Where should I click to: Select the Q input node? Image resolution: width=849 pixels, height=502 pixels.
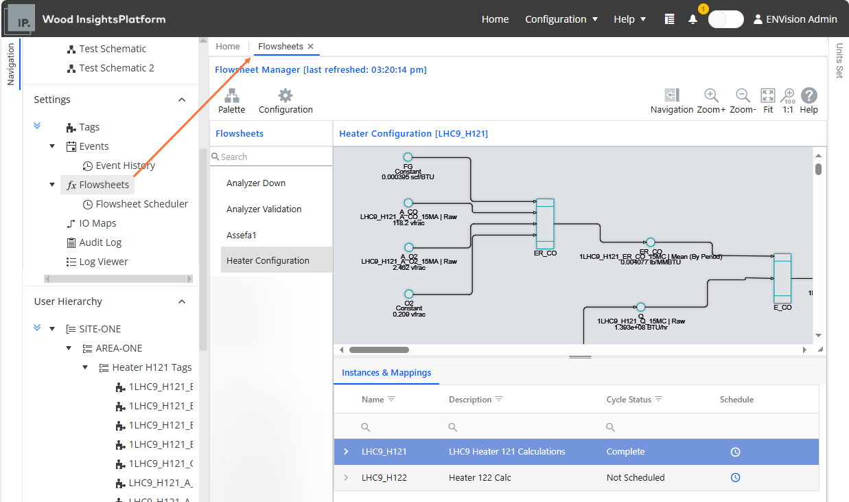(x=640, y=307)
